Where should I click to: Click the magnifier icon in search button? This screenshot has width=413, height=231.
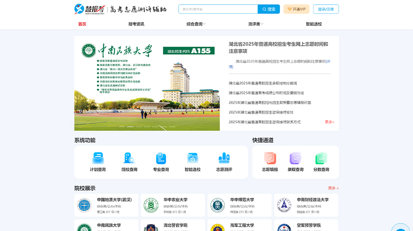264,9
